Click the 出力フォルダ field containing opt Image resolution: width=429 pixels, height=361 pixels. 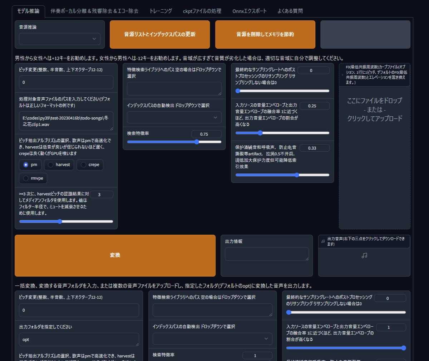79,340
